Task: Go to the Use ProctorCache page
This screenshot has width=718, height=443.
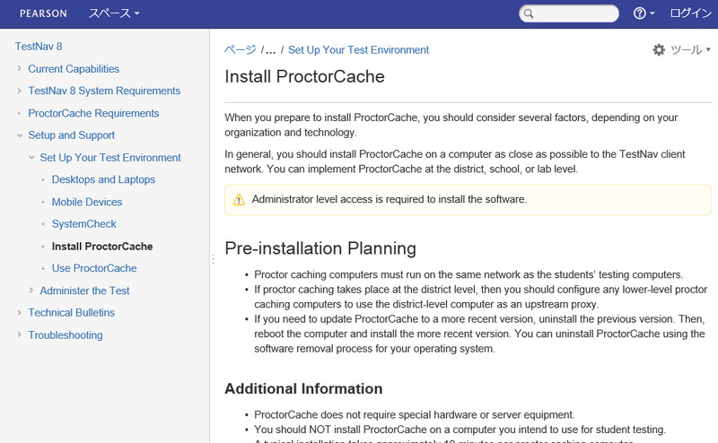Action: [94, 268]
